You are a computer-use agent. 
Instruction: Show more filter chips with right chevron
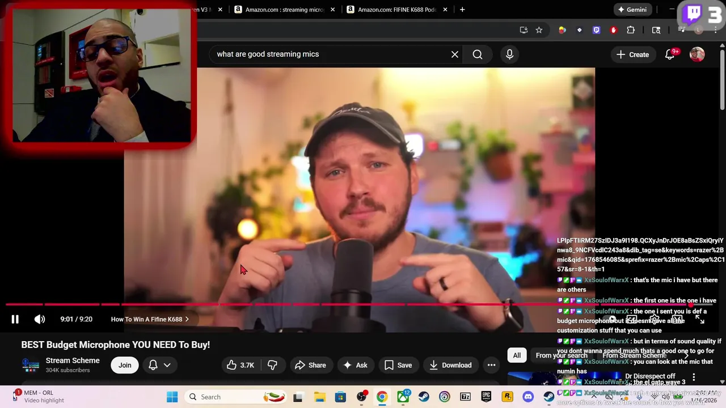pyautogui.click(x=686, y=356)
